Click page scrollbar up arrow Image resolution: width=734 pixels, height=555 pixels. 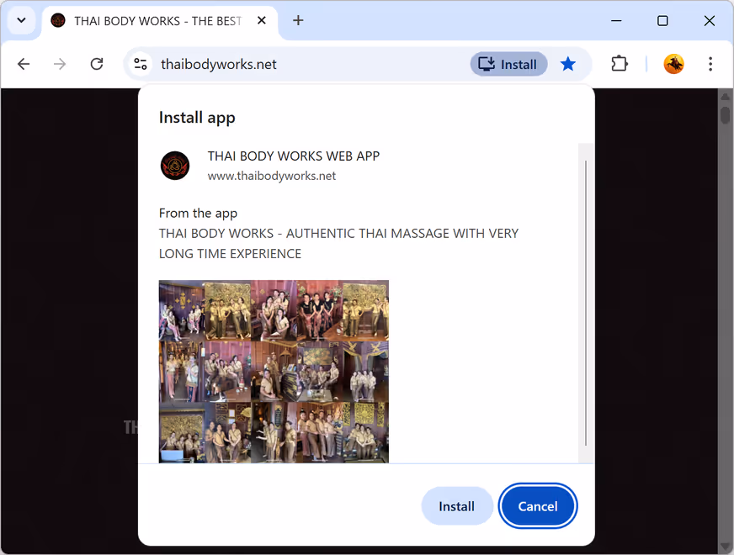(x=725, y=97)
